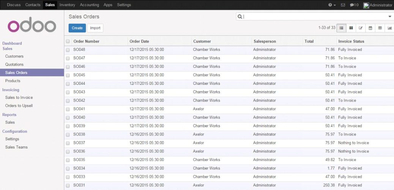The image size is (394, 190).
Task: Sort by Customer column header
Action: coord(202,41)
